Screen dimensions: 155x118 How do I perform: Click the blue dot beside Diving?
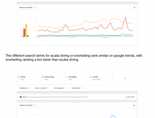[x=19, y=77]
